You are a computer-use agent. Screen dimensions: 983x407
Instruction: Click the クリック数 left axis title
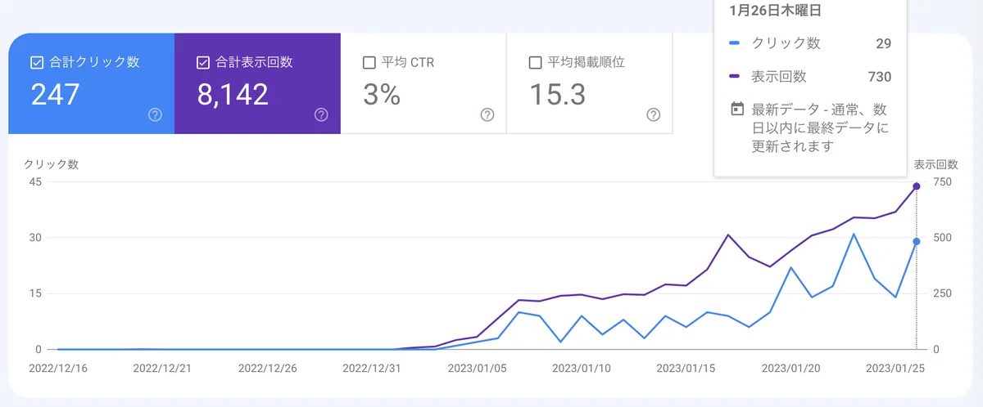pyautogui.click(x=52, y=164)
